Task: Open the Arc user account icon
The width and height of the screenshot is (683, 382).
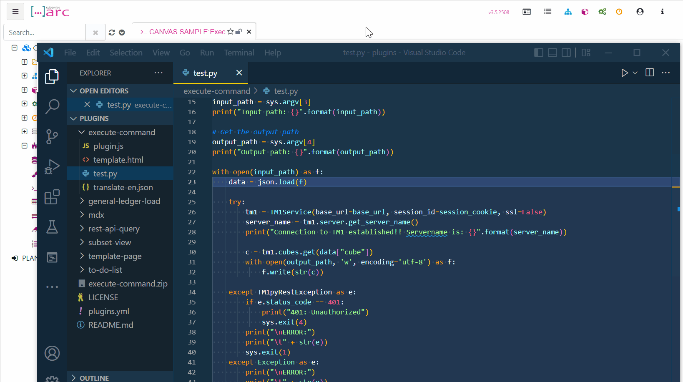Action: pos(640,12)
